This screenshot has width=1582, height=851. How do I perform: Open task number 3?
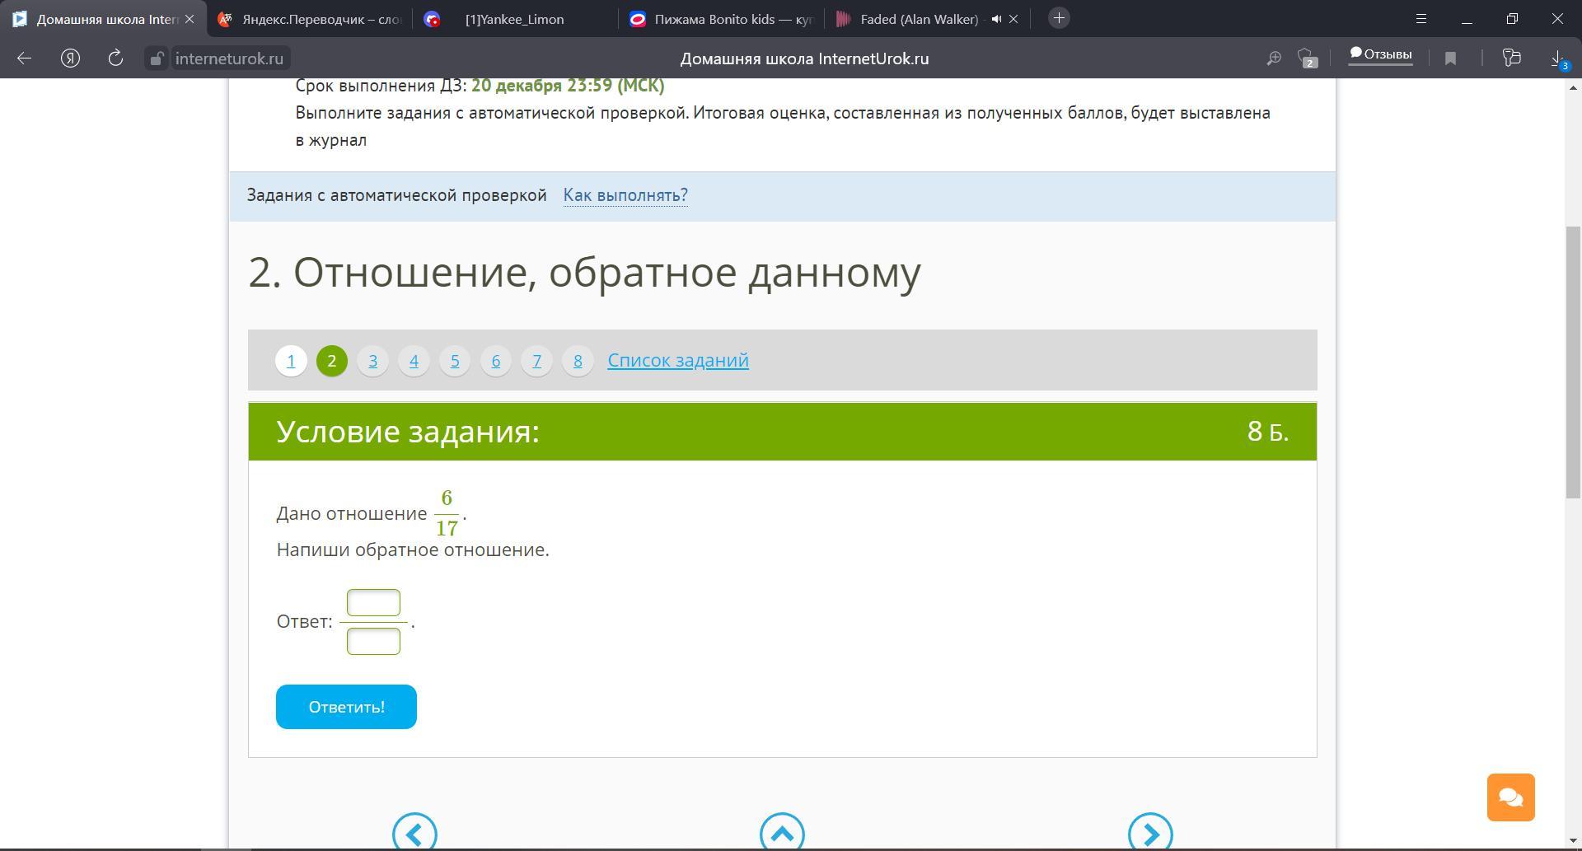(x=372, y=361)
